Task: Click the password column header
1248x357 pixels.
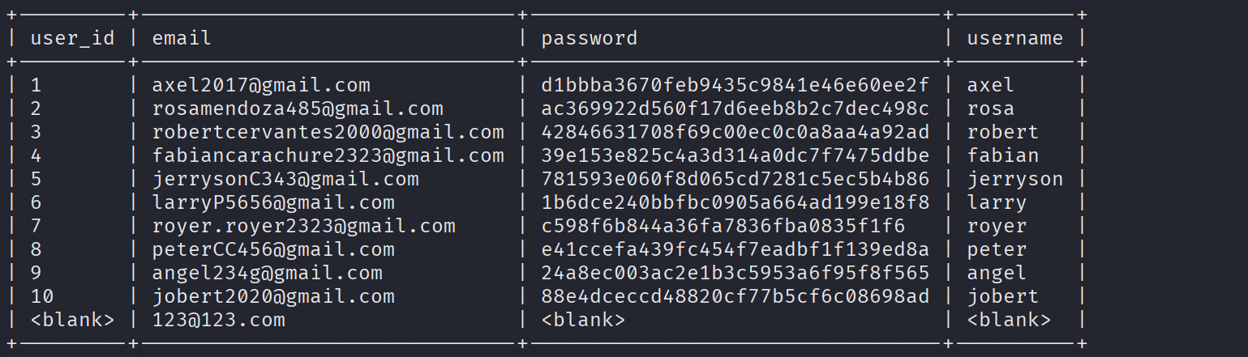Action: point(590,38)
